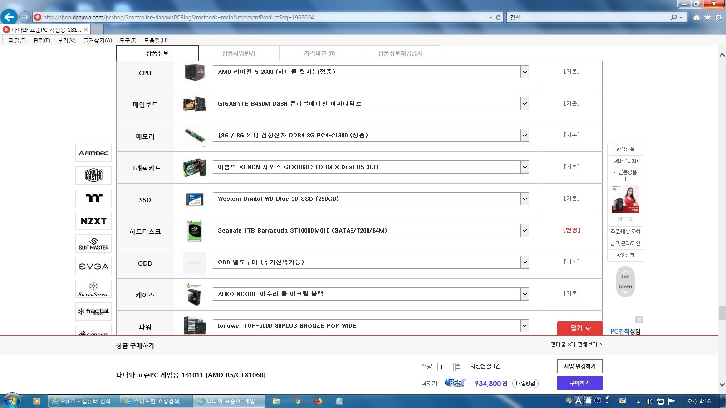Viewport: 726px width, 408px height.
Task: Open browser tools gear icon
Action: click(719, 17)
